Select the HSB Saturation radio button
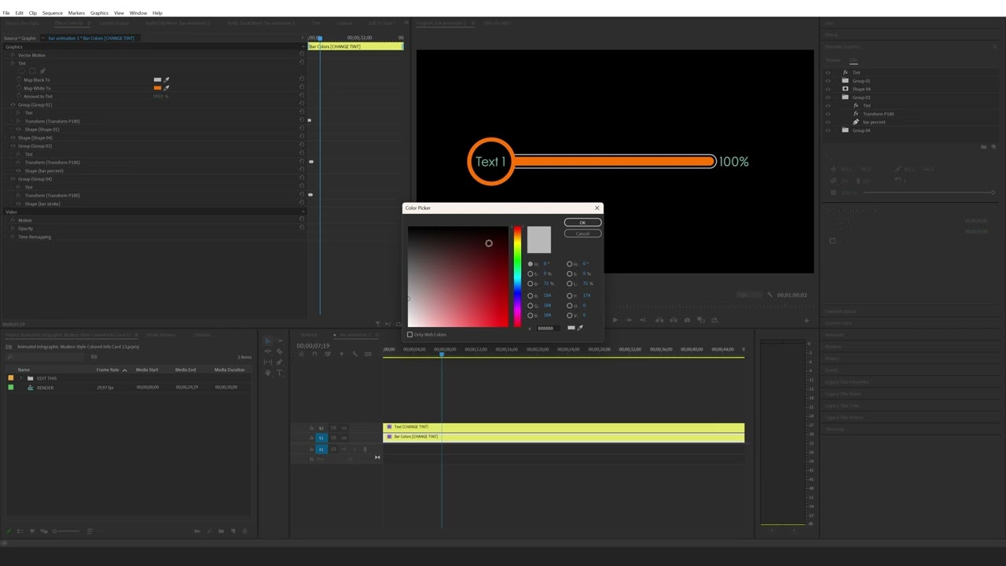 pos(531,274)
